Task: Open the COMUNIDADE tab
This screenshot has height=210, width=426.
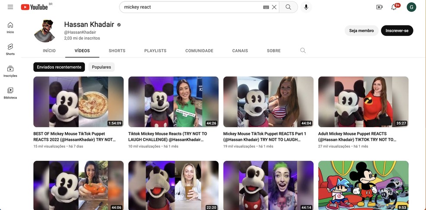Action: (200, 51)
